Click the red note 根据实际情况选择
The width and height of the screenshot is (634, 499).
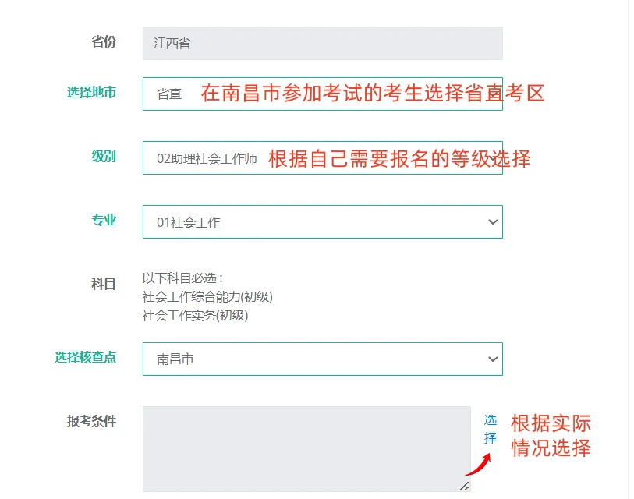[551, 436]
